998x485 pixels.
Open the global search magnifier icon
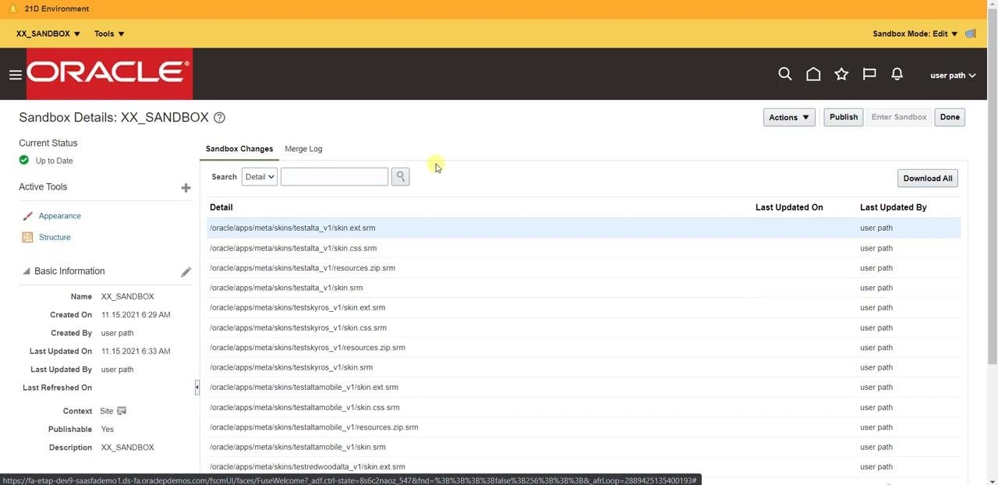coord(785,74)
